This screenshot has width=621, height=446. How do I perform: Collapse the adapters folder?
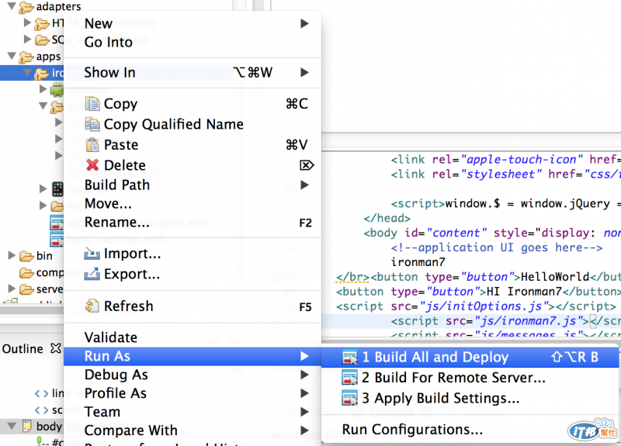tap(12, 5)
